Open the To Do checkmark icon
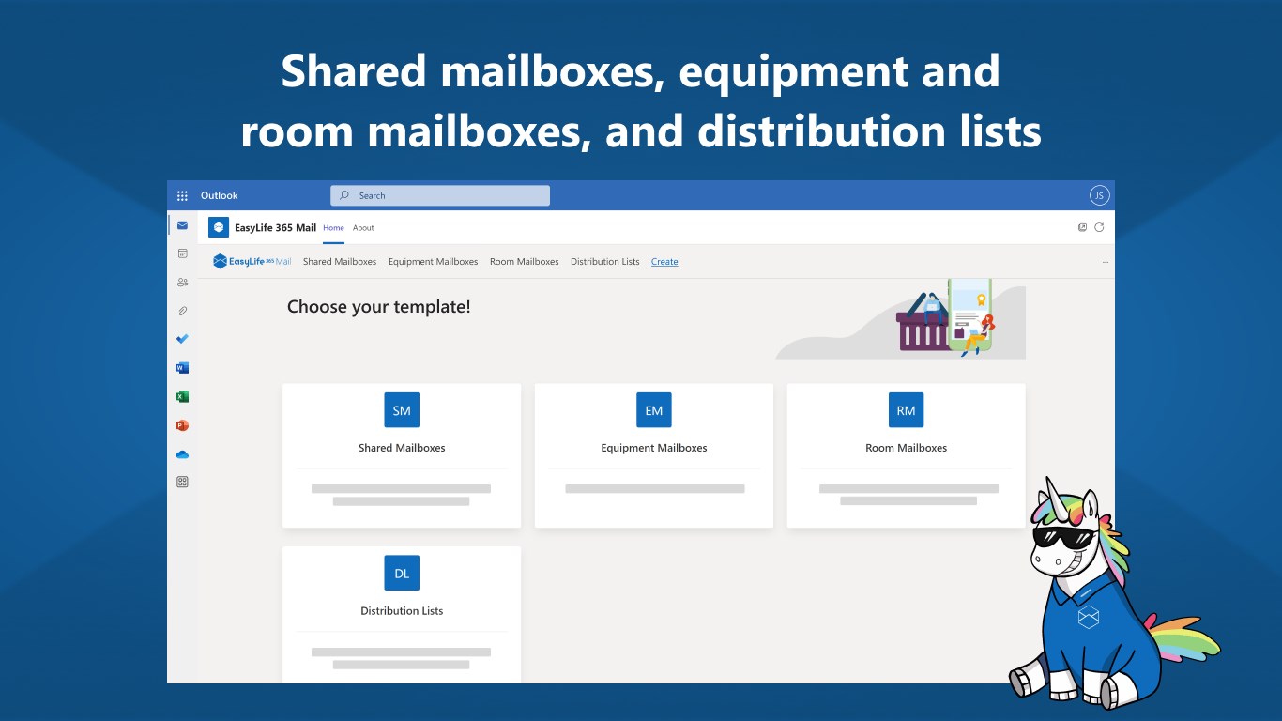Image resolution: width=1282 pixels, height=721 pixels. click(x=182, y=339)
